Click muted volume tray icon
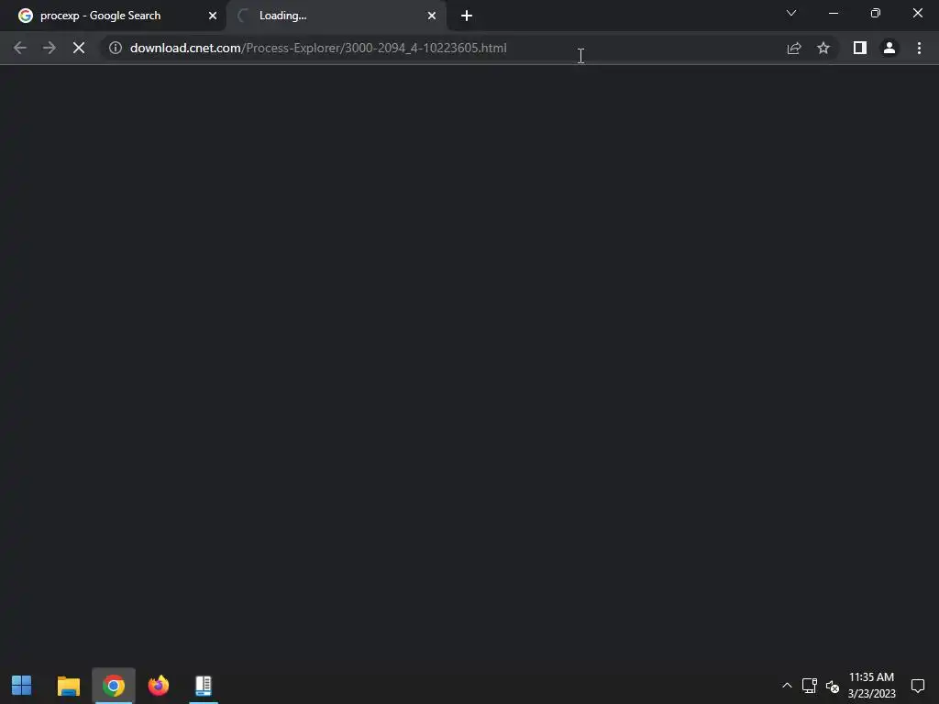The width and height of the screenshot is (939, 704). [x=833, y=686]
